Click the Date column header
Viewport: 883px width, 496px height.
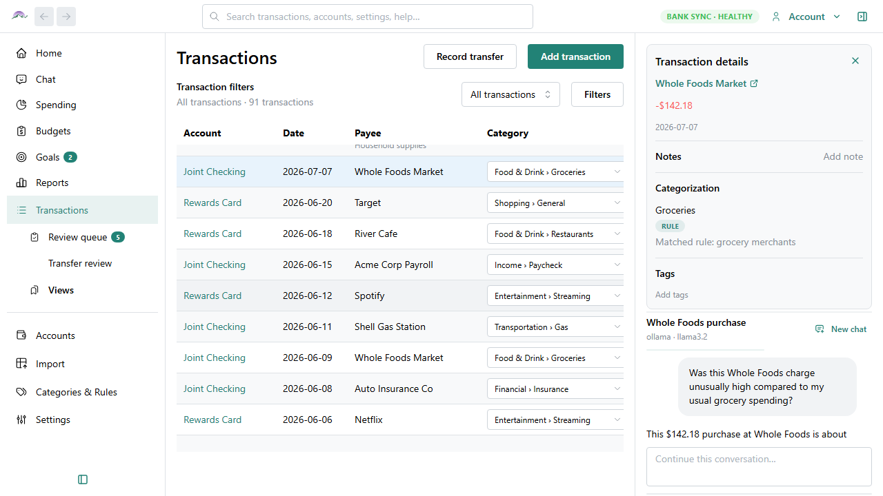point(293,133)
